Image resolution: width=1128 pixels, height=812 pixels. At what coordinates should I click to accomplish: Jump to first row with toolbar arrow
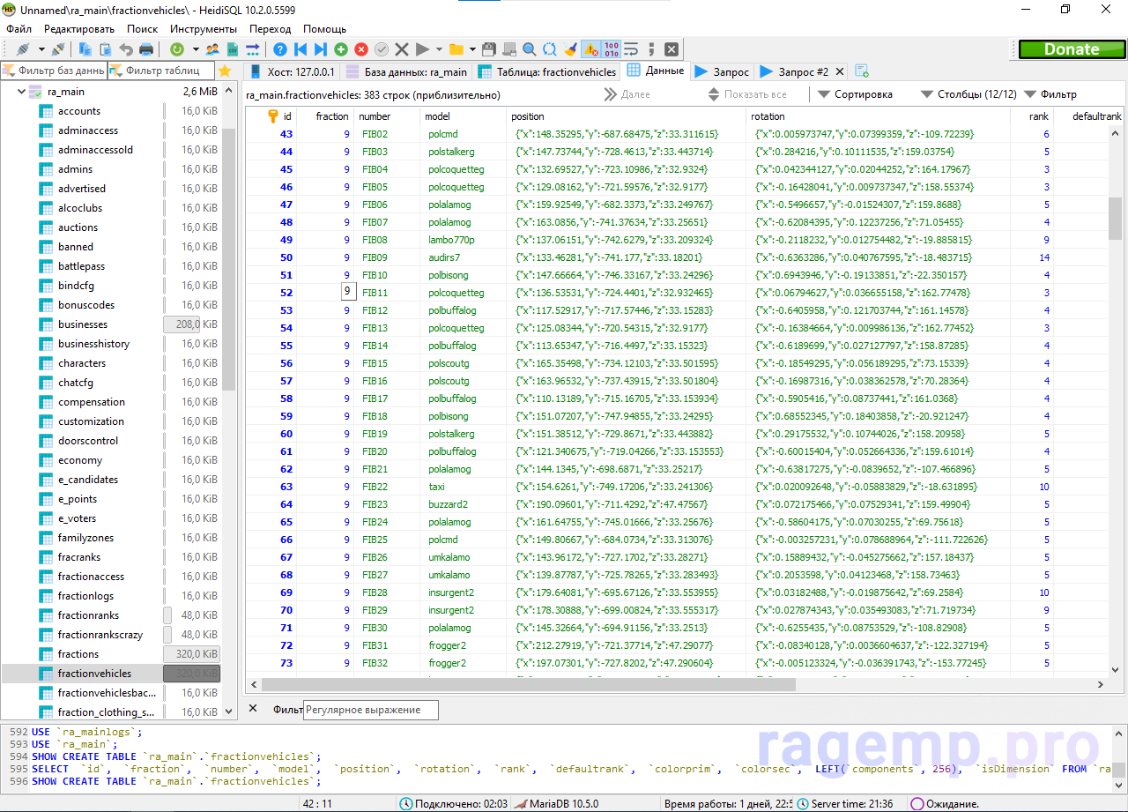point(301,49)
